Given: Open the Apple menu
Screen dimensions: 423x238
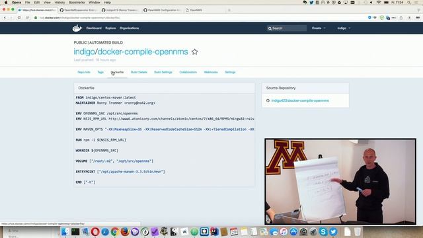Looking at the screenshot, I should pos(6,3).
